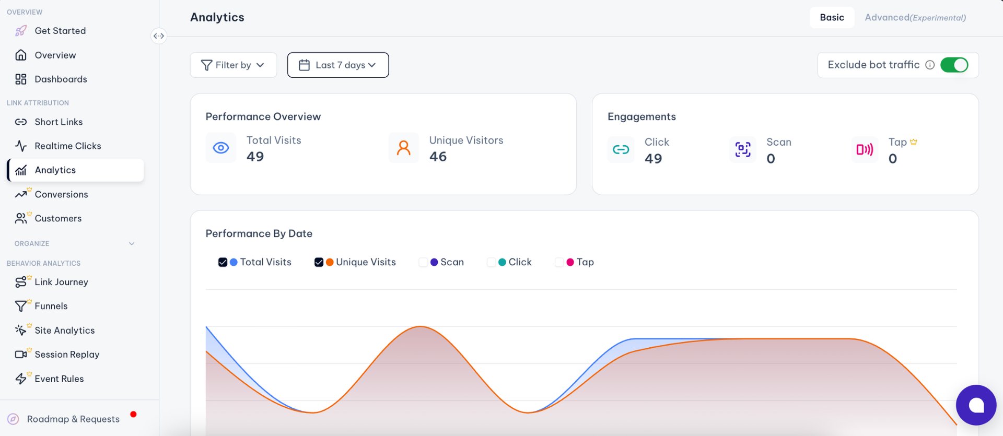Check the Tap series checkbox
This screenshot has width=1003, height=436.
559,262
